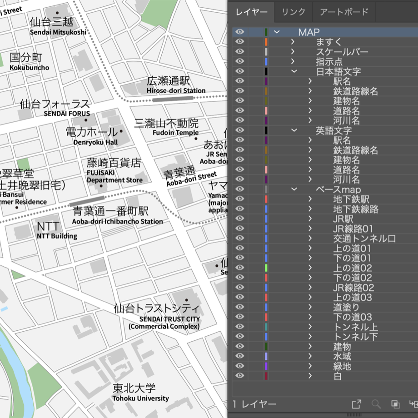Image resolution: width=418 pixels, height=418 pixels.
Task: Toggle visibility of the 水域 layer
Action: [239, 356]
